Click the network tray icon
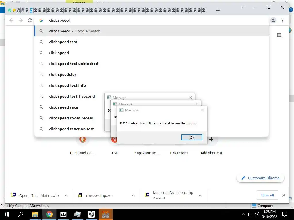The image size is (294, 220). [250, 214]
